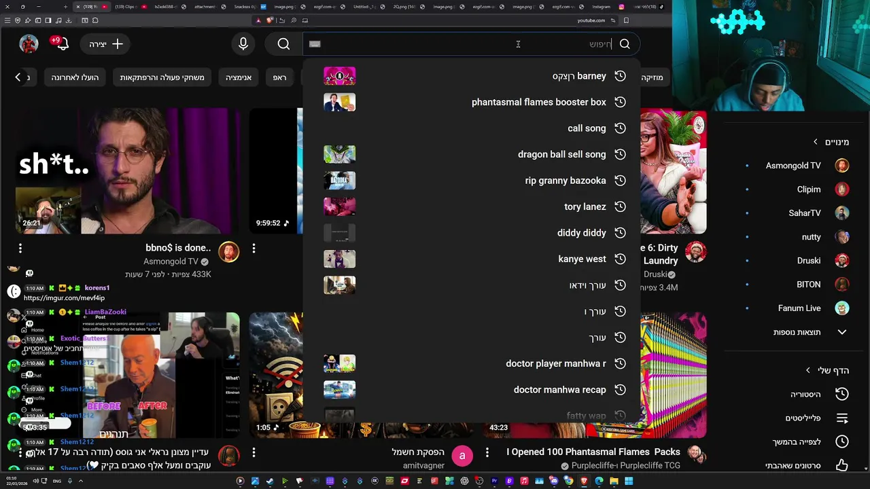Open Microsoft Edge from the taskbar
The height and width of the screenshot is (489, 870).
[599, 481]
